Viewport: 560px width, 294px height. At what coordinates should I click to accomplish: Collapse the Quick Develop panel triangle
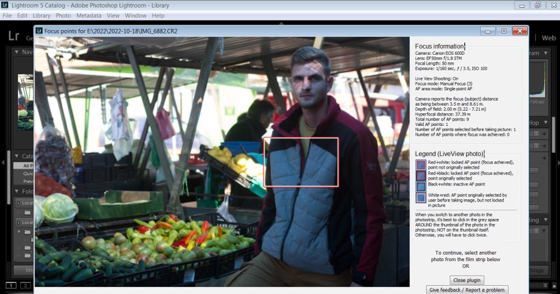click(546, 122)
